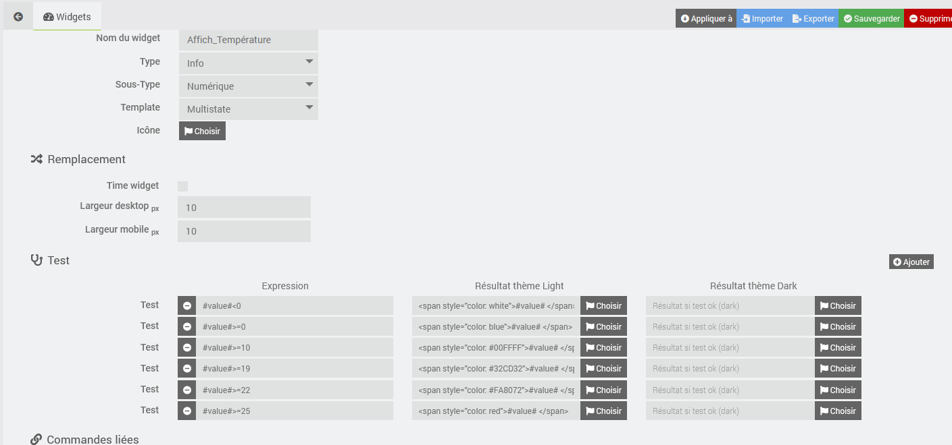Click Dark result field for #value#>=19 row
This screenshot has width=952, height=445.
(x=730, y=368)
